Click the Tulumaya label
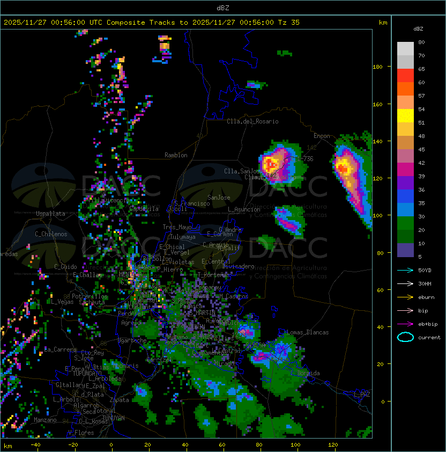Screen dimensions: 446x452 pyautogui.click(x=183, y=237)
